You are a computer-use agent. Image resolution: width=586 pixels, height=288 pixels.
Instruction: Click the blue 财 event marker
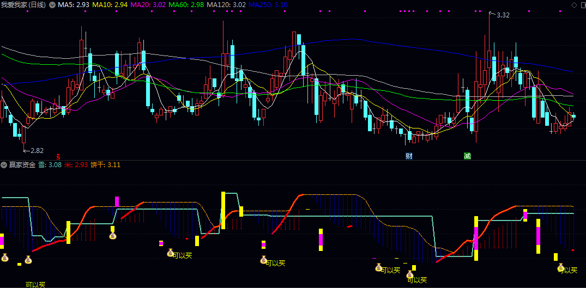[x=409, y=156]
